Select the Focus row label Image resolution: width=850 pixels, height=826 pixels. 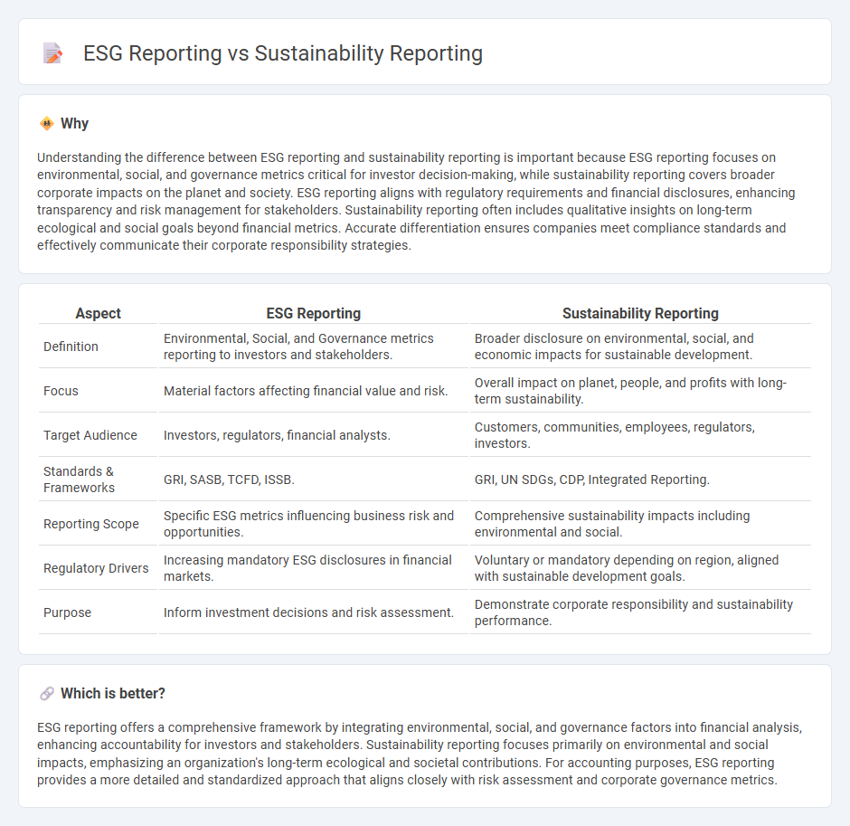coord(61,391)
